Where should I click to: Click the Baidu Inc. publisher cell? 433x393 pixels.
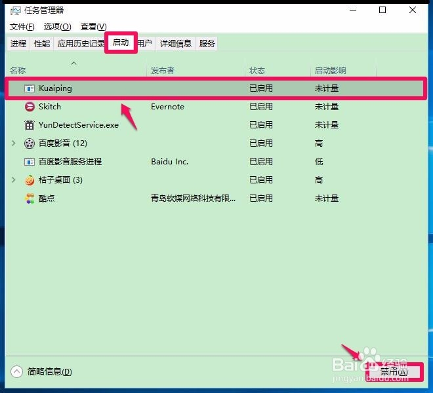pyautogui.click(x=169, y=162)
